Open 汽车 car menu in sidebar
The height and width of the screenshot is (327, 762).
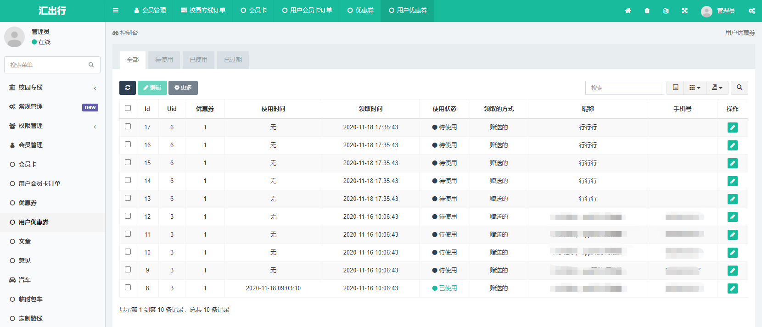53,280
